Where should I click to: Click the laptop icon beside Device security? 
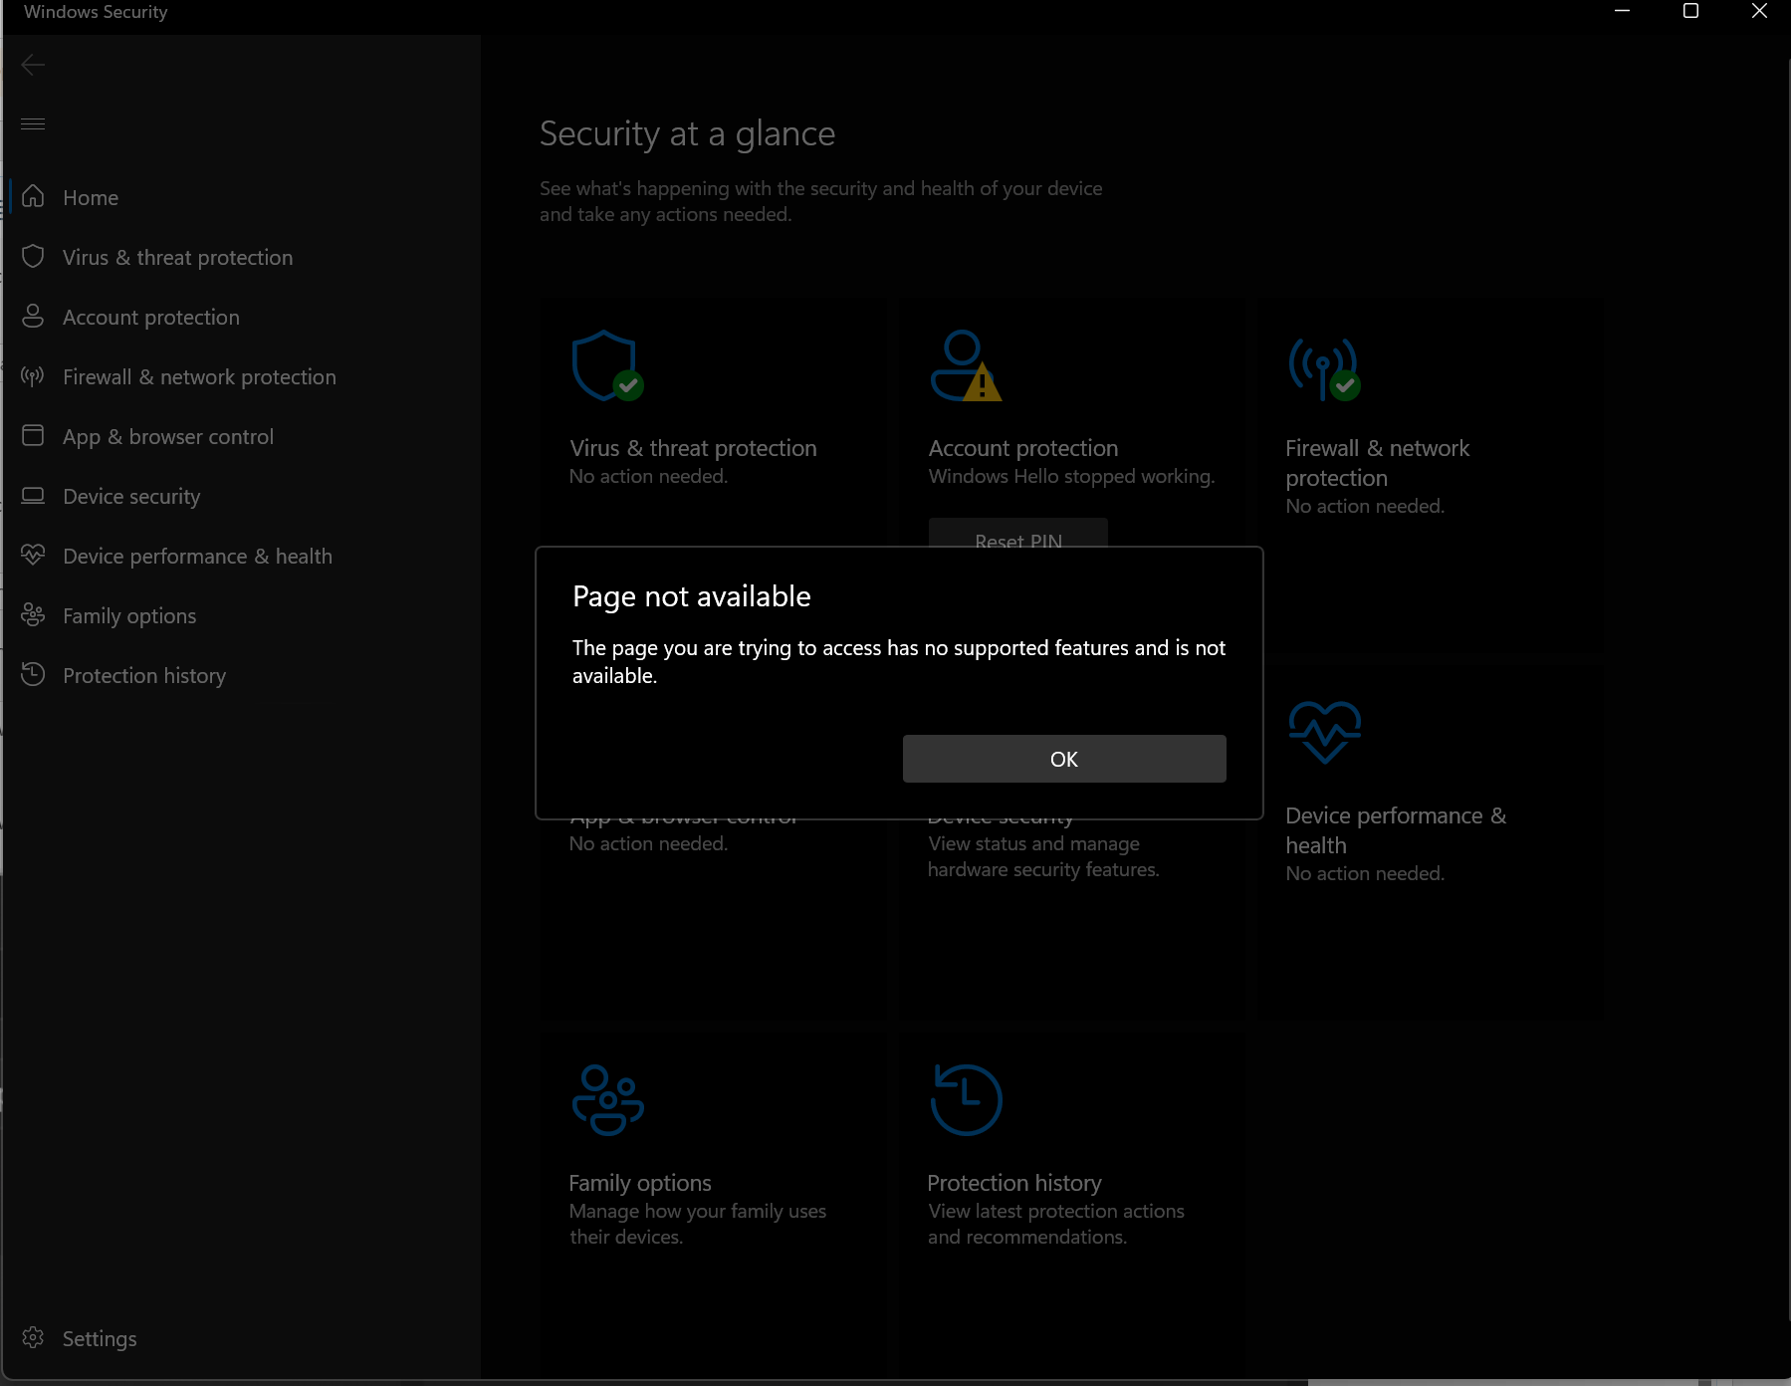click(33, 495)
